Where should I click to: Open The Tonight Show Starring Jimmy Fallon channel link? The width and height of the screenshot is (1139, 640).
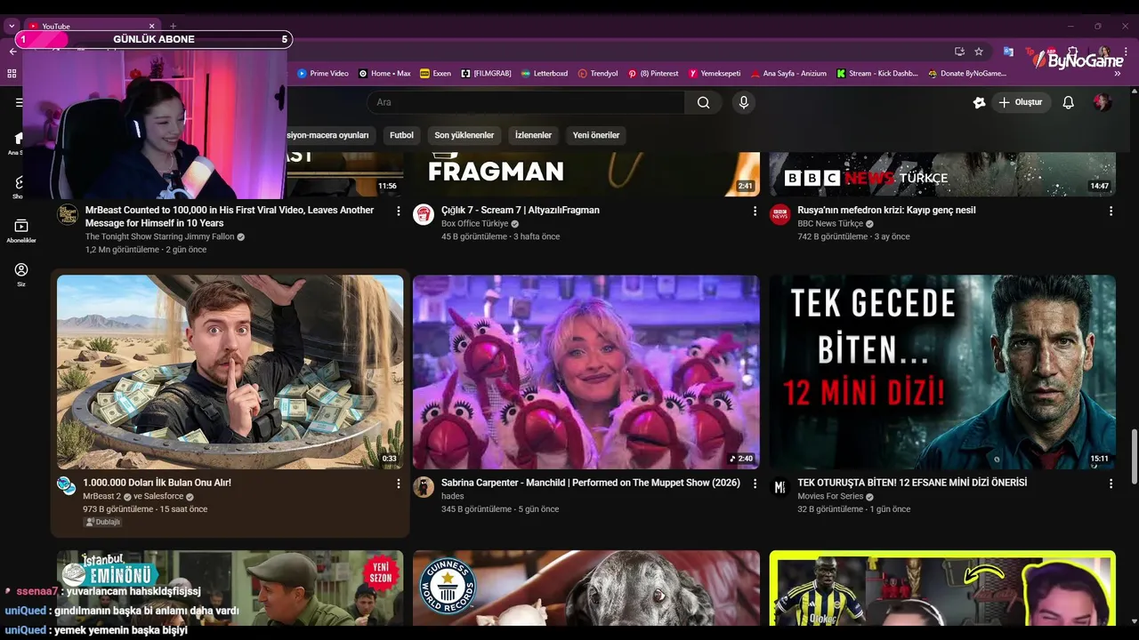[159, 237]
